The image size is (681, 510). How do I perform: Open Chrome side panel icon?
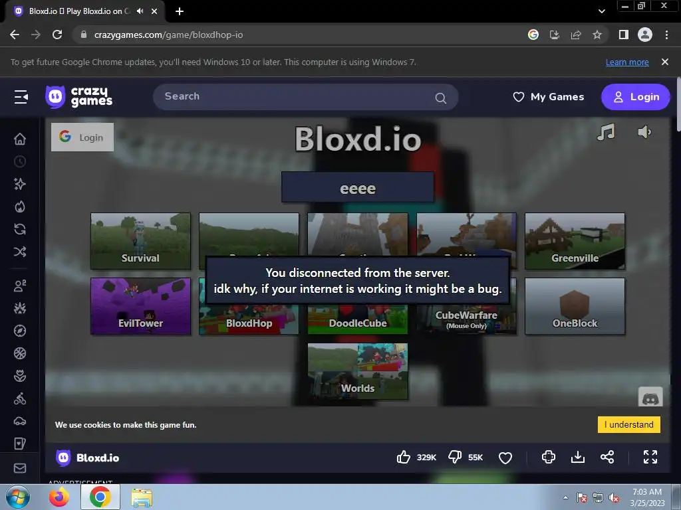pyautogui.click(x=624, y=35)
